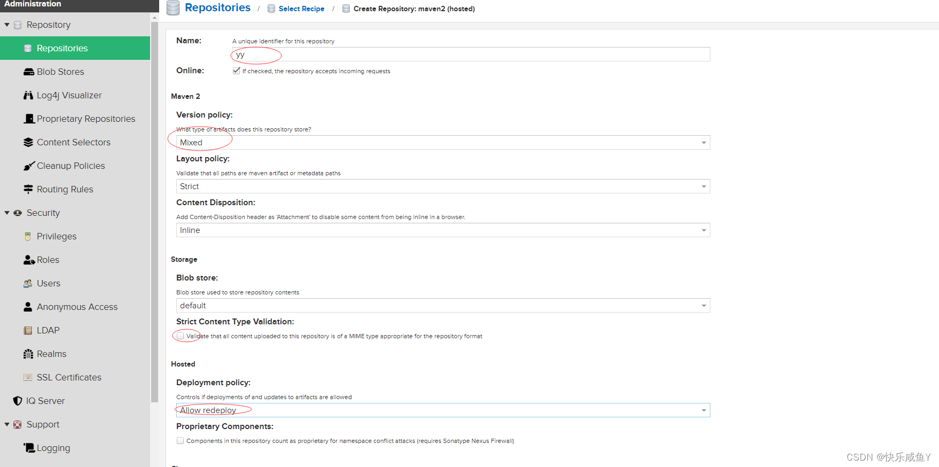Viewport: 939px width, 467px height.
Task: Select Users in the Security section
Action: (75, 283)
